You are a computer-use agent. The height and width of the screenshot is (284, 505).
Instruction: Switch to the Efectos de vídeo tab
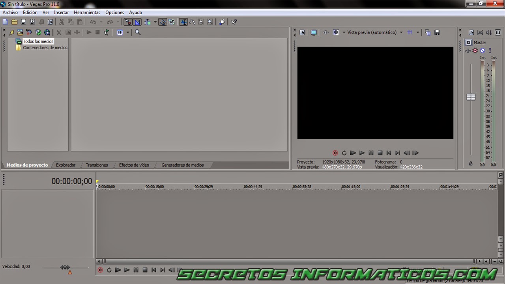[x=134, y=165]
